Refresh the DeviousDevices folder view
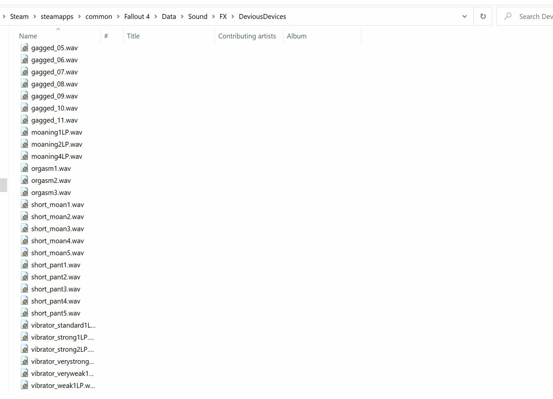Viewport: 553px width, 399px height. 483,16
